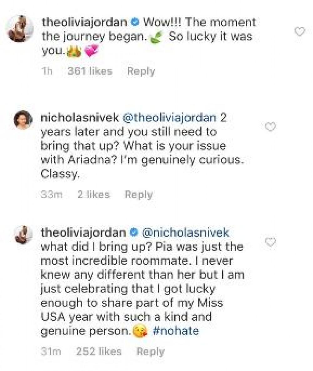313x371 pixels.
Task: Click the verified badge before the @nicholasnivek mention
Action: [x=134, y=233]
